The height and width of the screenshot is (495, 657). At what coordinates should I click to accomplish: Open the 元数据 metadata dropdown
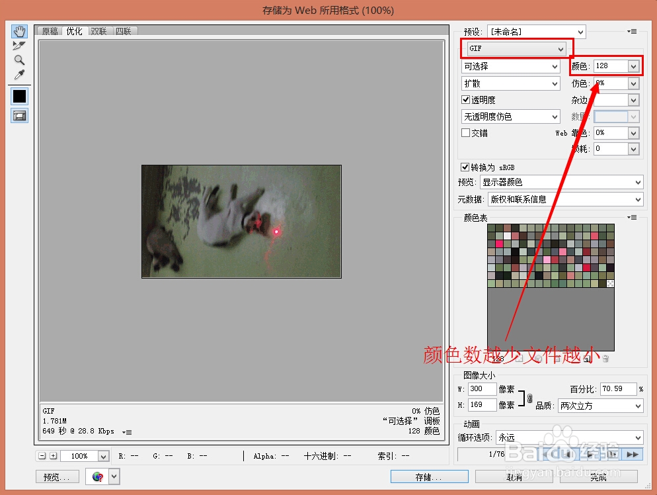click(x=565, y=199)
